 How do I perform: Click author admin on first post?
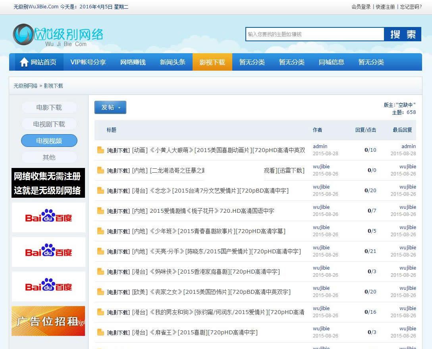tap(320, 146)
